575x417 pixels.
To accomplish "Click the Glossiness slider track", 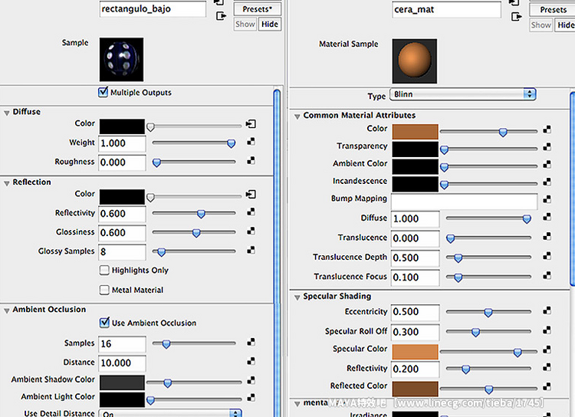I will [194, 232].
